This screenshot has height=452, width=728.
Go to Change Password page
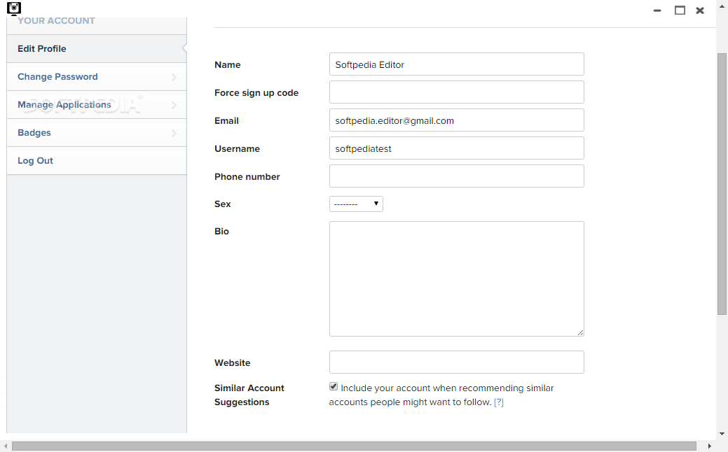(97, 76)
